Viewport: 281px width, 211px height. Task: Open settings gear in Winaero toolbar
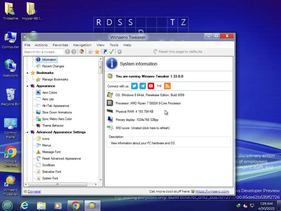click(x=119, y=52)
